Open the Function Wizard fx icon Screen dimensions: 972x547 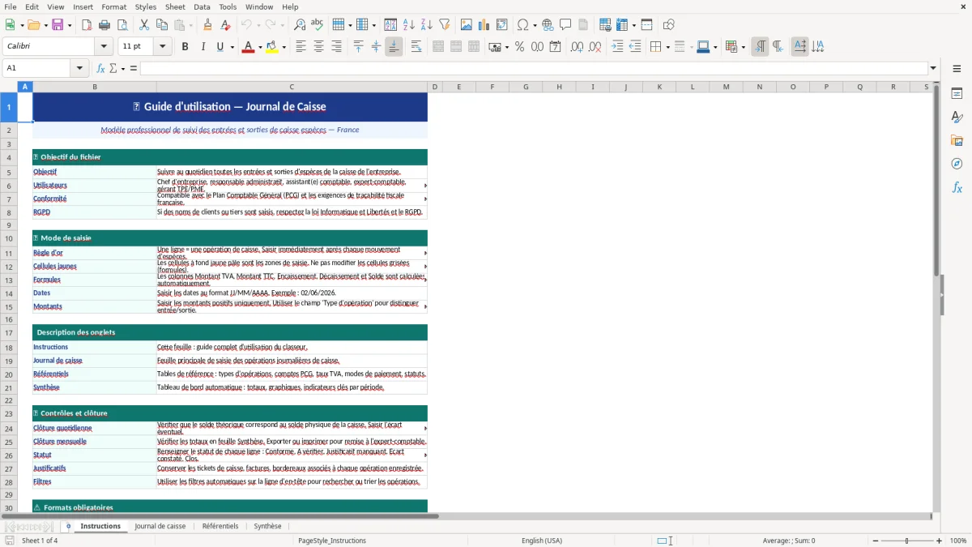pyautogui.click(x=100, y=68)
